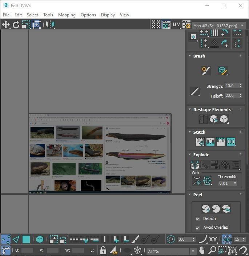Toggle Vertex sub-object mode
The height and width of the screenshot is (256, 249).
6,239
